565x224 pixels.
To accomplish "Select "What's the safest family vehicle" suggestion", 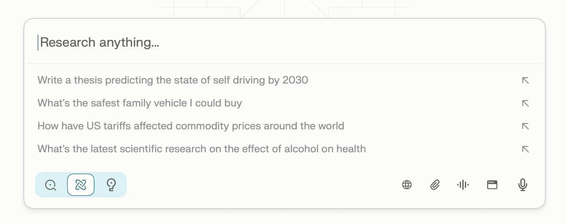I will [140, 103].
